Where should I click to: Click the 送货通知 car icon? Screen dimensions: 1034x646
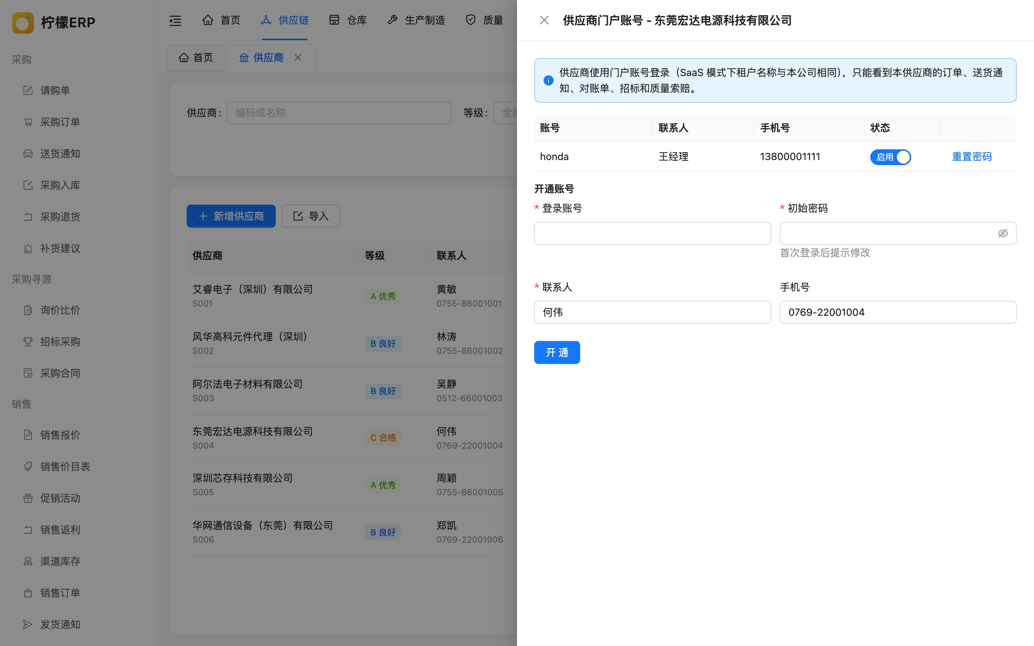(28, 154)
